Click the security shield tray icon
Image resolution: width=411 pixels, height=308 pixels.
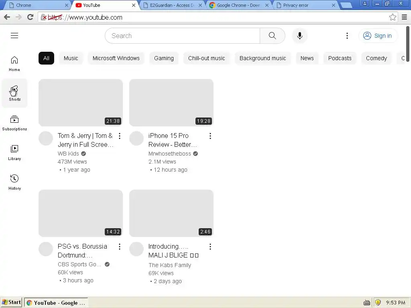(378, 302)
